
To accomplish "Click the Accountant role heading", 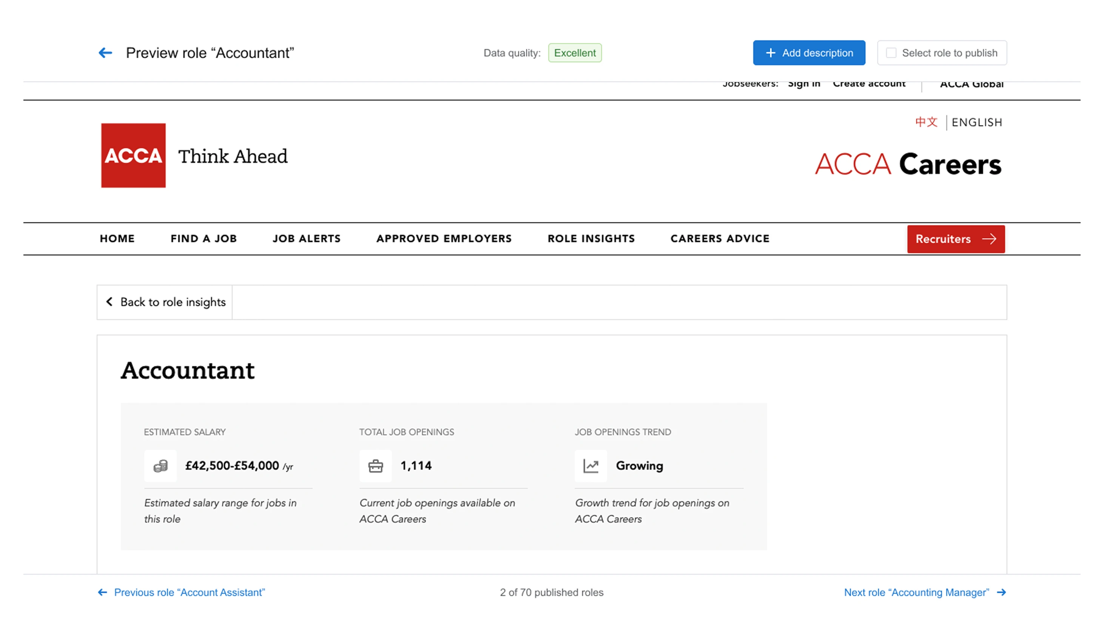I will point(188,371).
